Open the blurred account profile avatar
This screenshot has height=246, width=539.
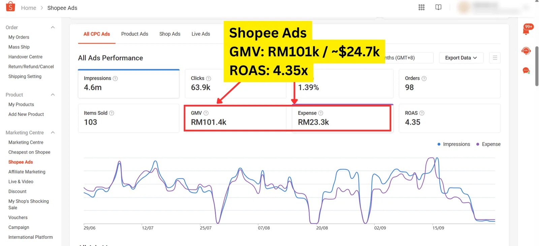click(464, 7)
